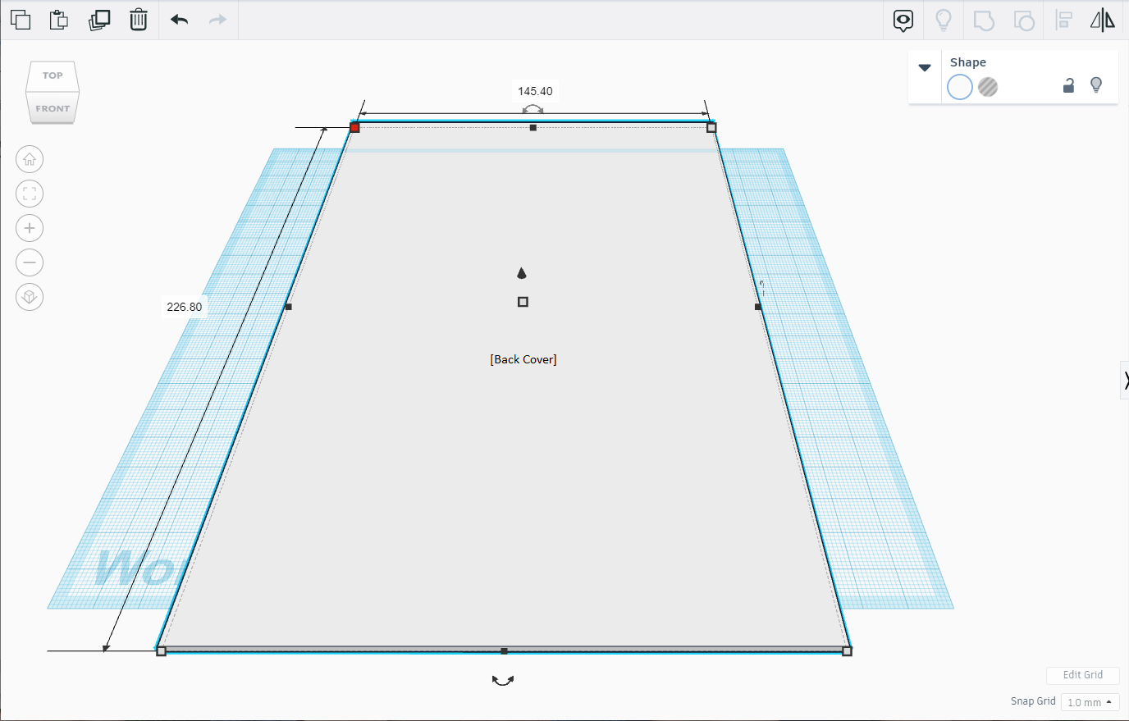This screenshot has height=721, width=1129.
Task: Undo the last action
Action: [180, 20]
